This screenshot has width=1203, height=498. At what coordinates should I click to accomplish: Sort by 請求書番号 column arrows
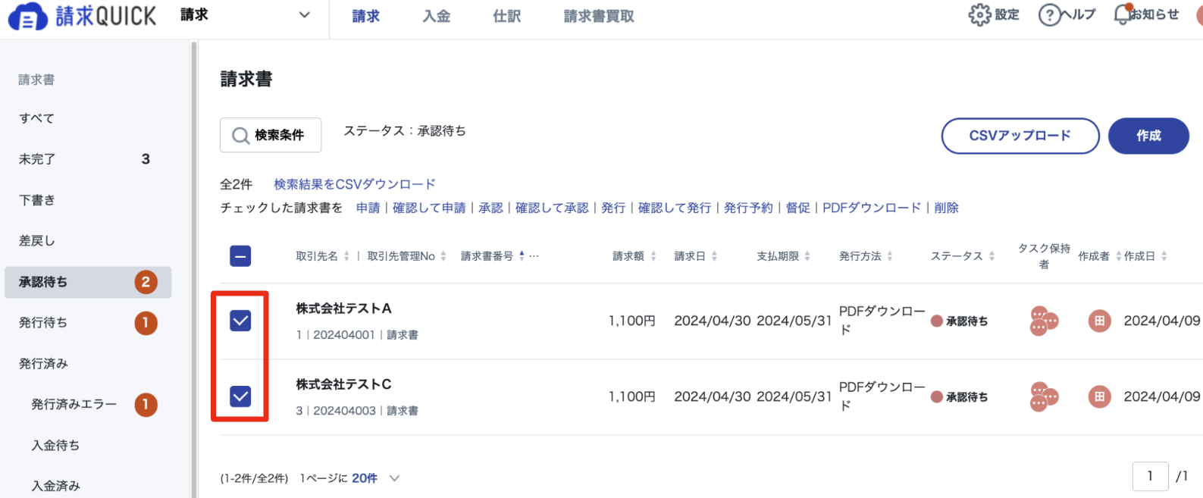tap(522, 256)
